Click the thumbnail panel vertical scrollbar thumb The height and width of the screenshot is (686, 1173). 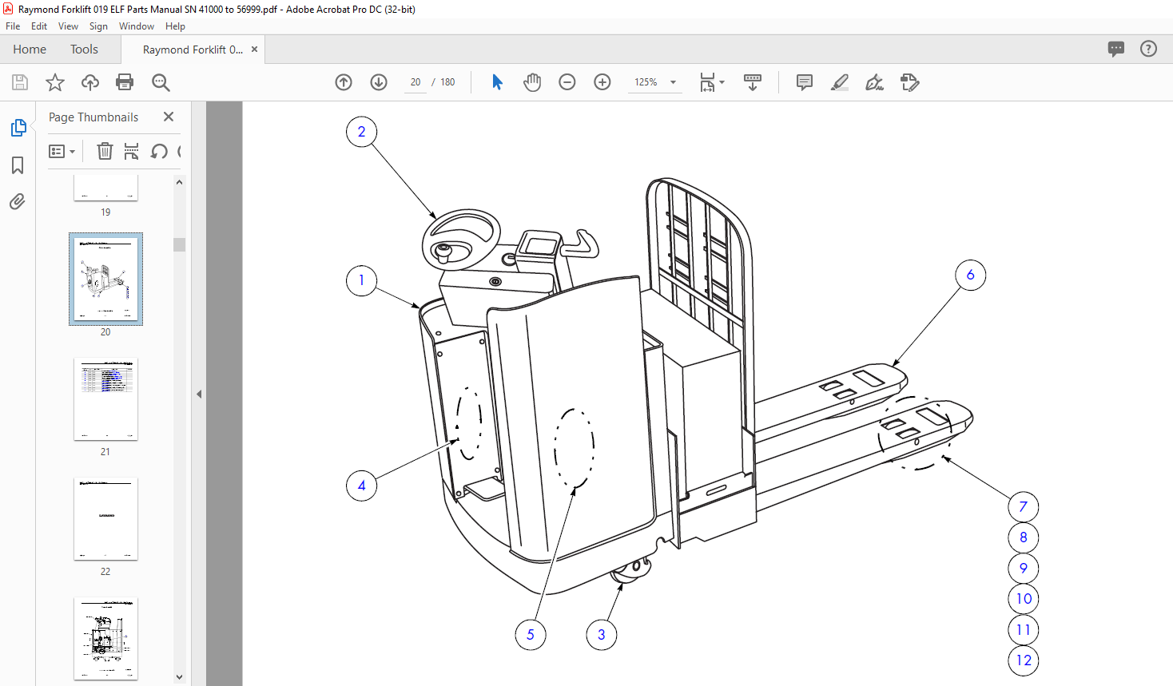pyautogui.click(x=179, y=244)
